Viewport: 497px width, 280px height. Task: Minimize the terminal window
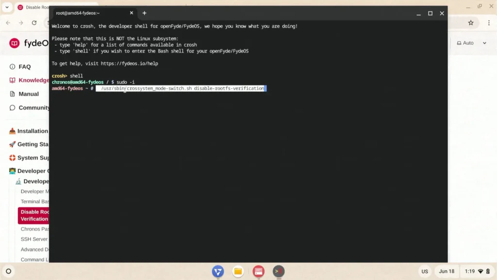coord(419,13)
